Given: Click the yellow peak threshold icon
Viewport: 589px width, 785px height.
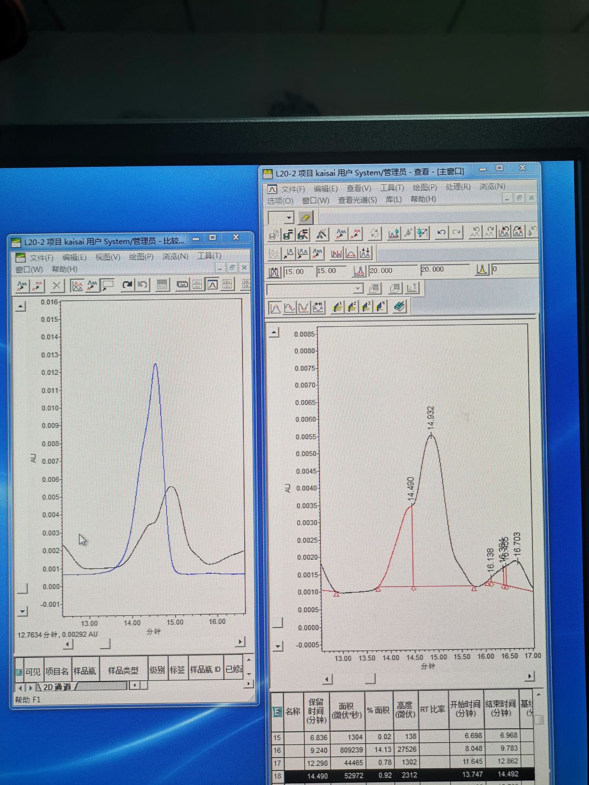Looking at the screenshot, I should point(481,270).
